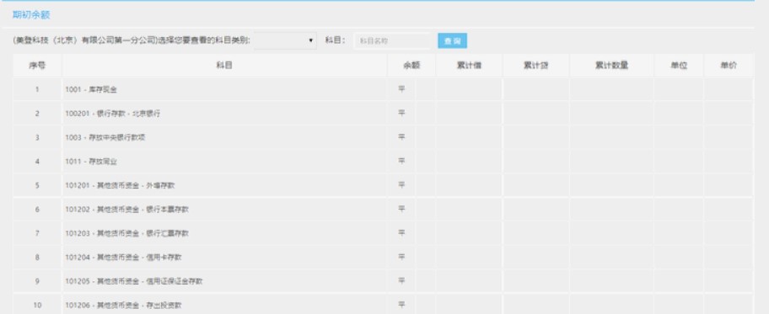Select the row 1001 - 库存现金
Screen dimensions: 769x314
click(x=384, y=89)
